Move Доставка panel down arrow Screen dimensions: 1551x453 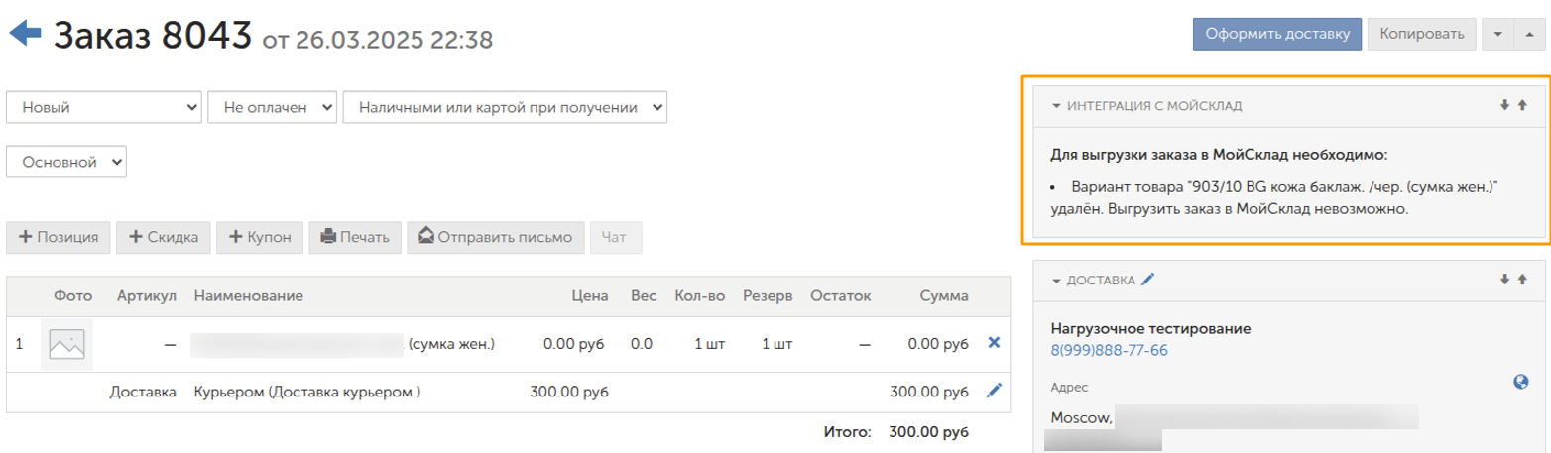(1504, 280)
